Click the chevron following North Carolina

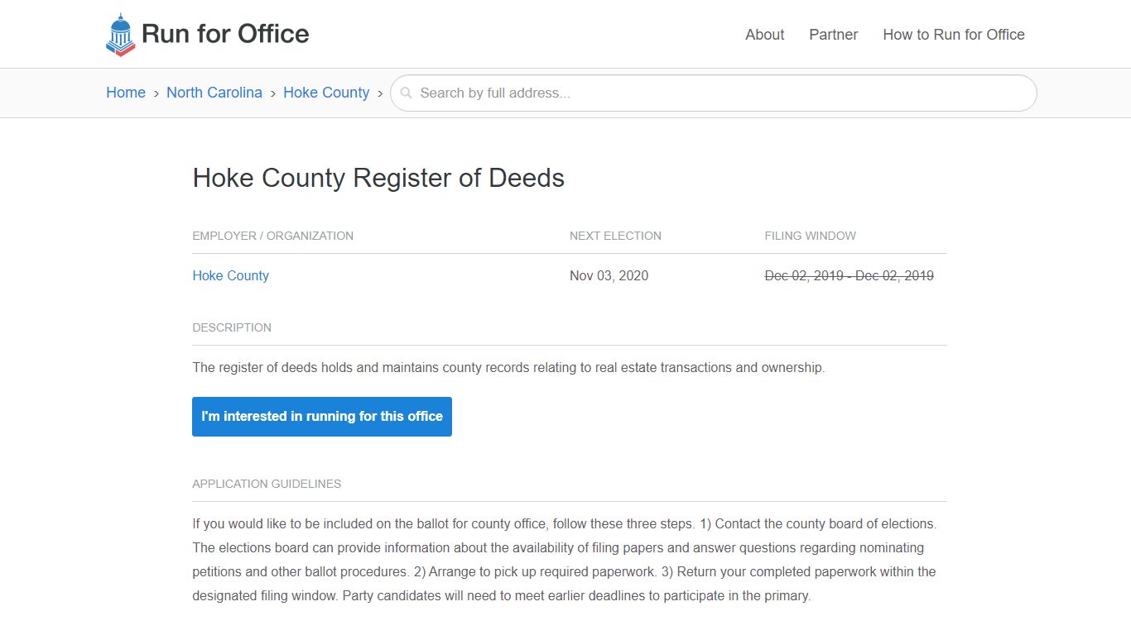(x=272, y=93)
